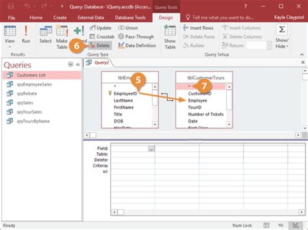The image size is (308, 230).
Task: Choose the Make Table query type
Action: pos(62,37)
